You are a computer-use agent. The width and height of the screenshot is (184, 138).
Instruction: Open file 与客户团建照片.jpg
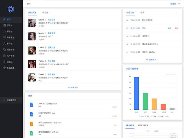click(x=47, y=113)
